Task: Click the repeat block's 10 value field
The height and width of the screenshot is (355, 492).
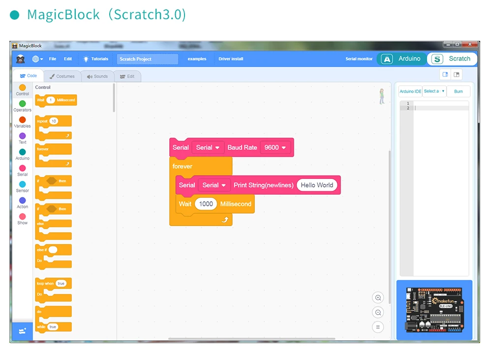Action: [54, 121]
